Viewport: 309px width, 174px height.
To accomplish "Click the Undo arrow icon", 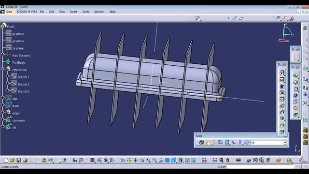I will [x=50, y=160].
